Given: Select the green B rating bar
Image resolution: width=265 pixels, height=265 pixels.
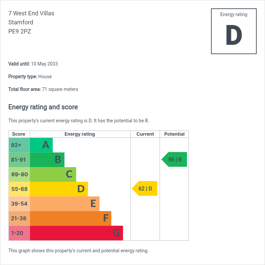Looking at the screenshot, I should [x=47, y=160].
